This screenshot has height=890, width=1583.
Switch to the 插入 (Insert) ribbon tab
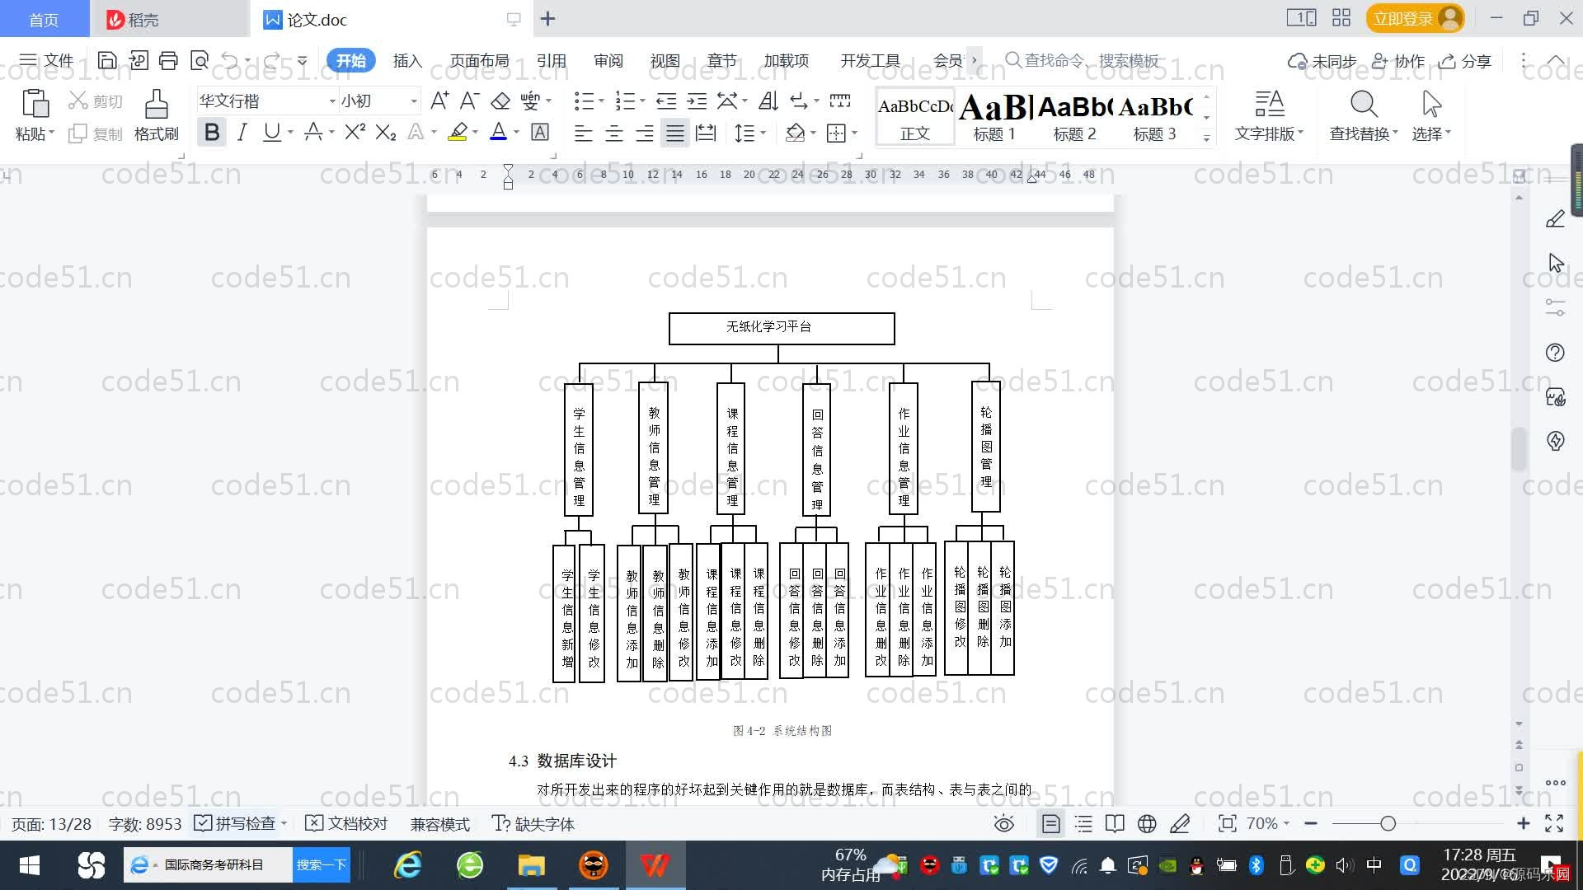pos(407,60)
